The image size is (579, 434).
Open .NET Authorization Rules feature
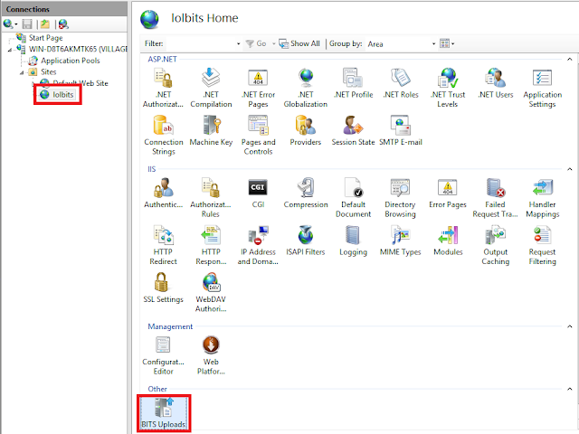163,89
